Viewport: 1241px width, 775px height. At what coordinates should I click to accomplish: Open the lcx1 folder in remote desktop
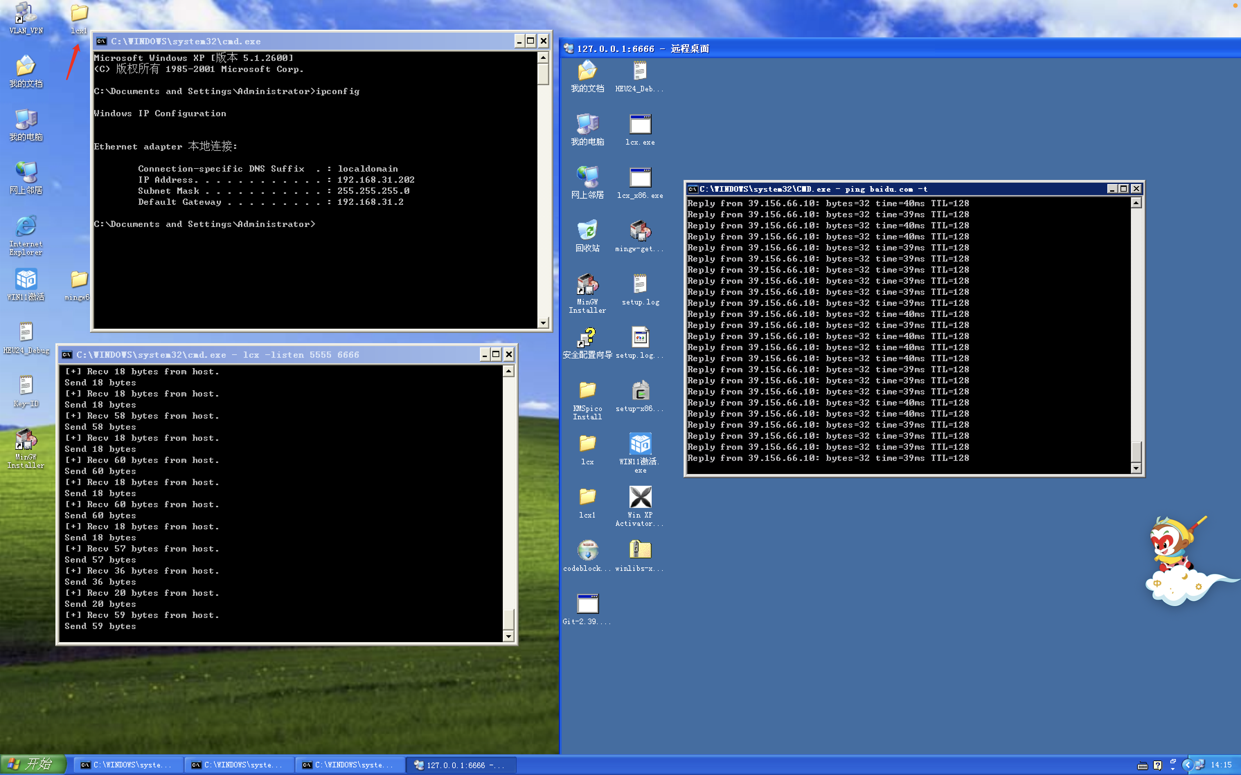(587, 503)
